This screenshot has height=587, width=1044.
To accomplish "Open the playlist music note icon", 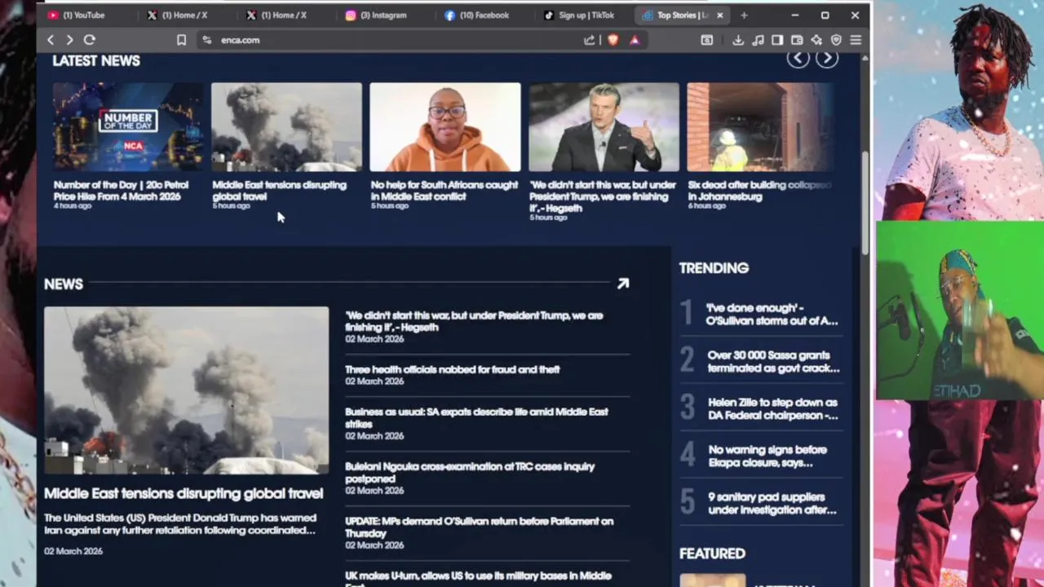I will tap(758, 40).
